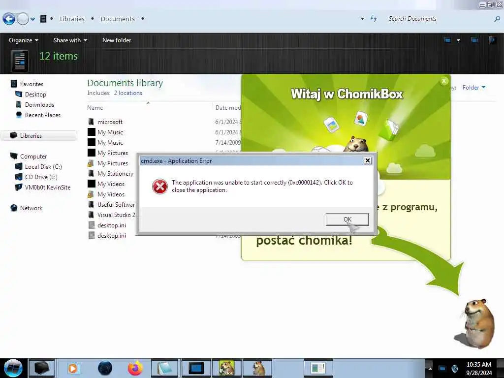The image size is (504, 378).
Task: Toggle the preview pane icon
Action: click(x=474, y=40)
